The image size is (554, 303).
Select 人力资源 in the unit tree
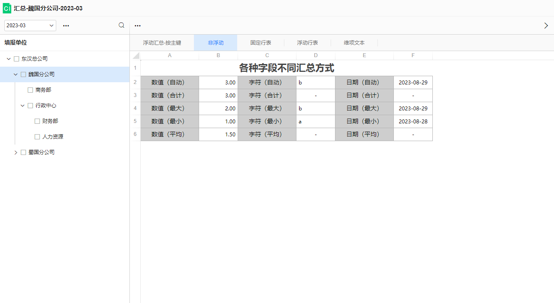click(52, 136)
